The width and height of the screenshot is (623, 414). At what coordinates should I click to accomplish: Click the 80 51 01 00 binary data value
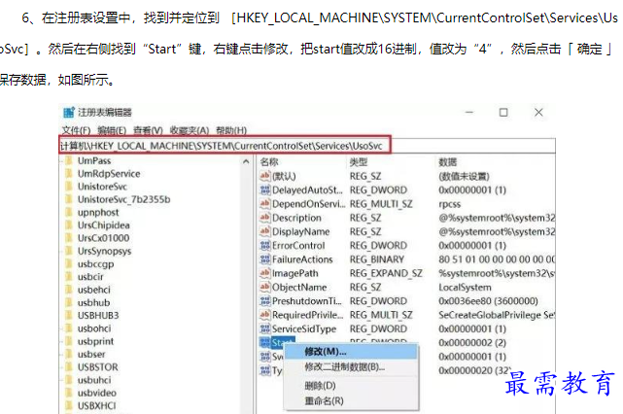click(497, 259)
